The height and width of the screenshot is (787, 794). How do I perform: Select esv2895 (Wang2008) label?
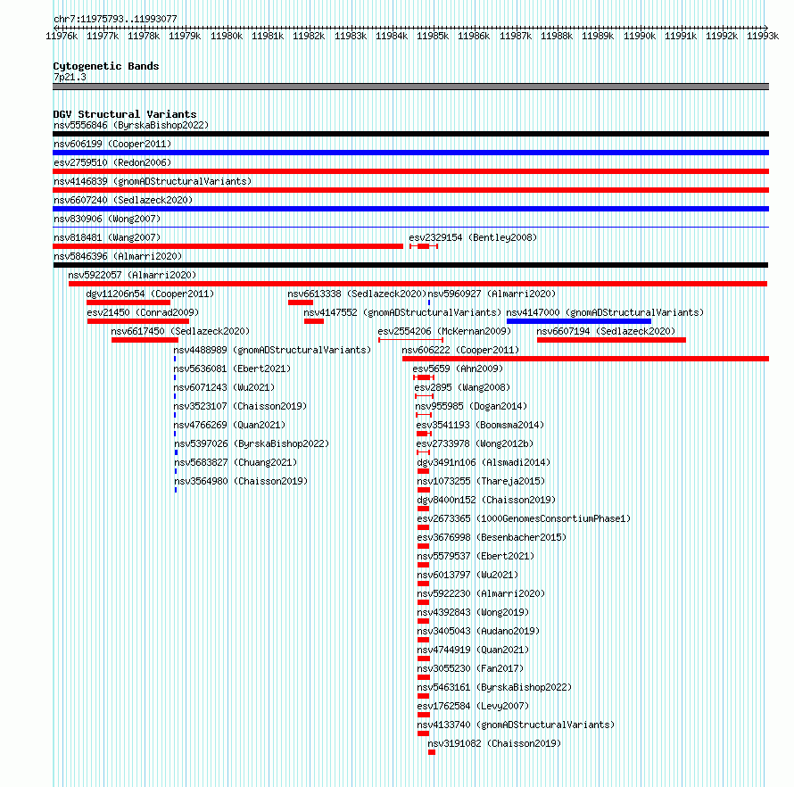462,387
